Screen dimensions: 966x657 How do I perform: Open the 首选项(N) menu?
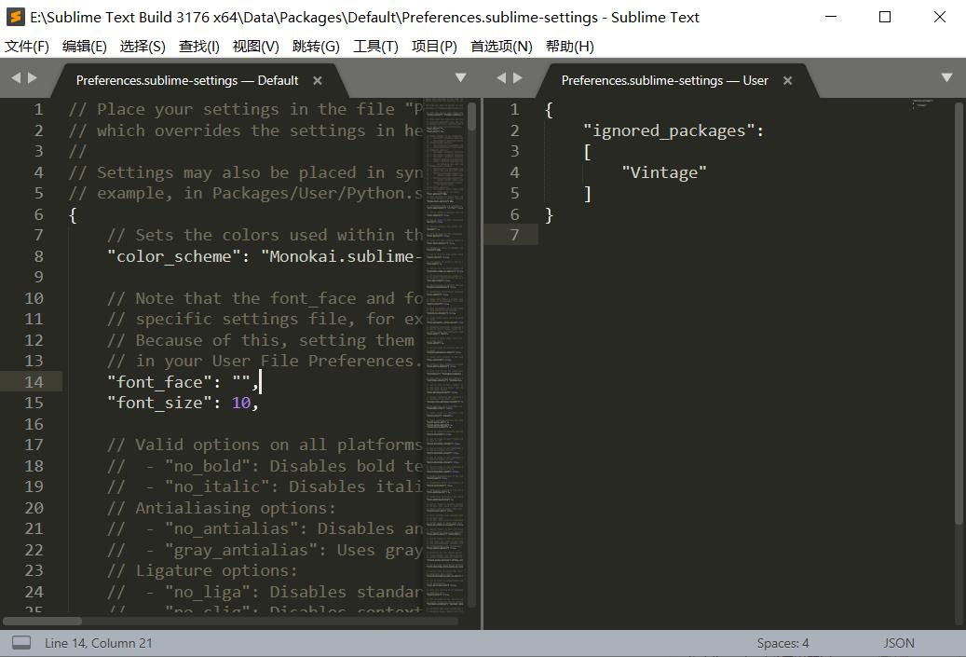500,46
